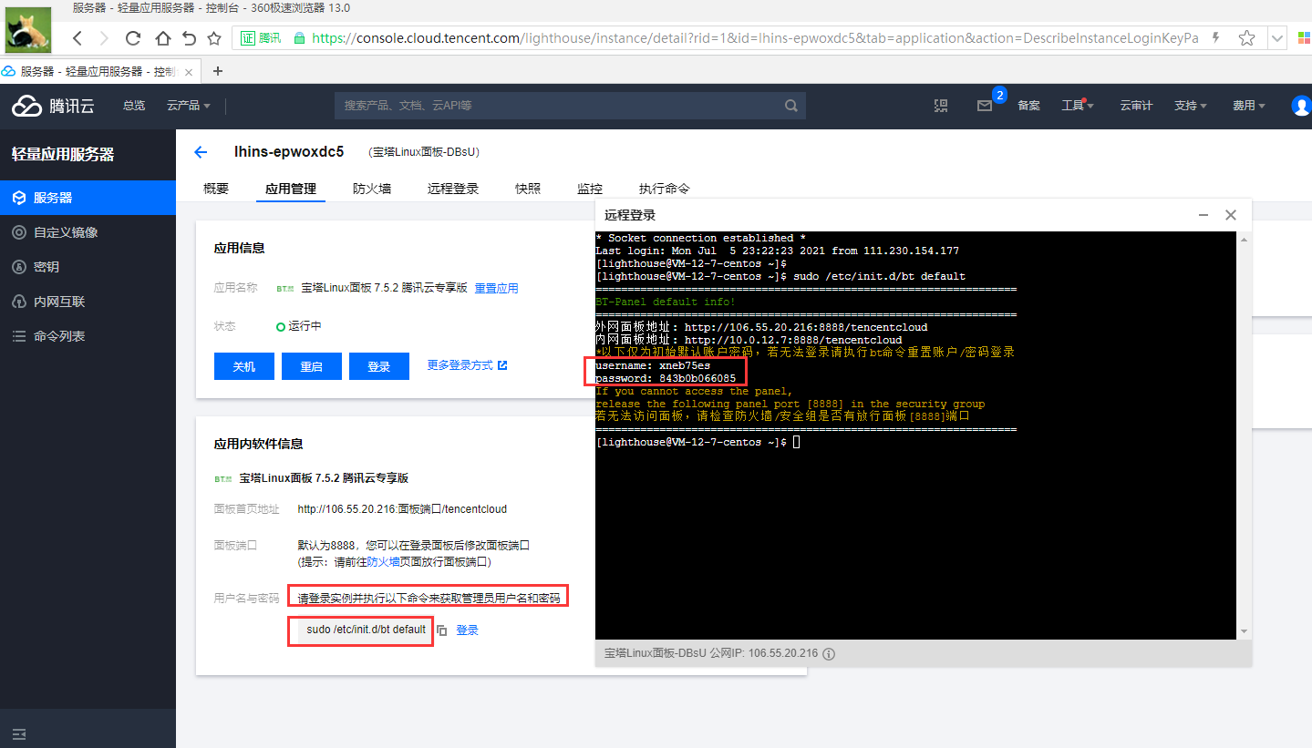Image resolution: width=1312 pixels, height=748 pixels.
Task: Click the back arrow beside lhins-epwoxdc5
Action: pos(201,152)
